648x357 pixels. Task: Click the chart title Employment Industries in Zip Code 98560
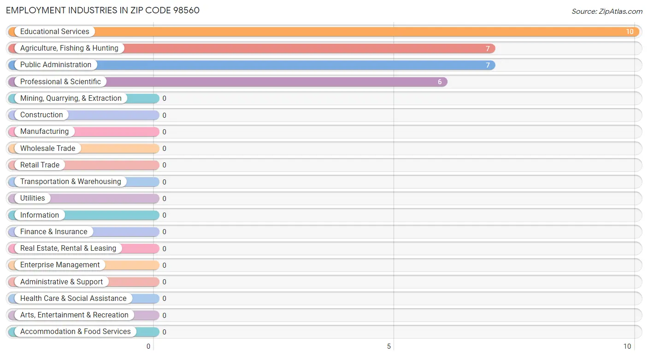[x=103, y=10]
